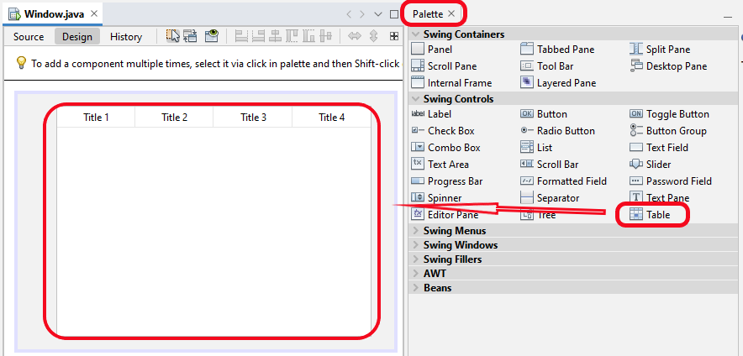Select the Check Box palette item
Image resolution: width=743 pixels, height=356 pixels.
pos(451,131)
